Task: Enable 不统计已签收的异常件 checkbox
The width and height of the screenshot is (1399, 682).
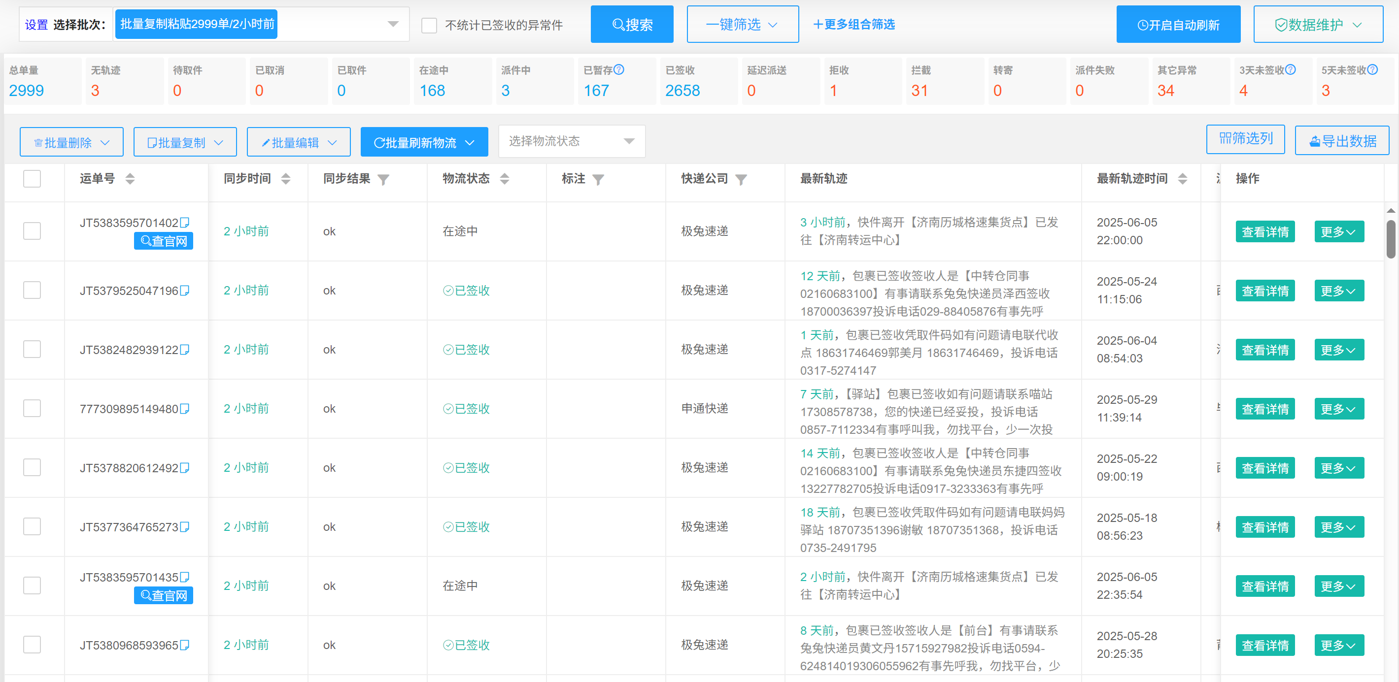Action: (429, 25)
